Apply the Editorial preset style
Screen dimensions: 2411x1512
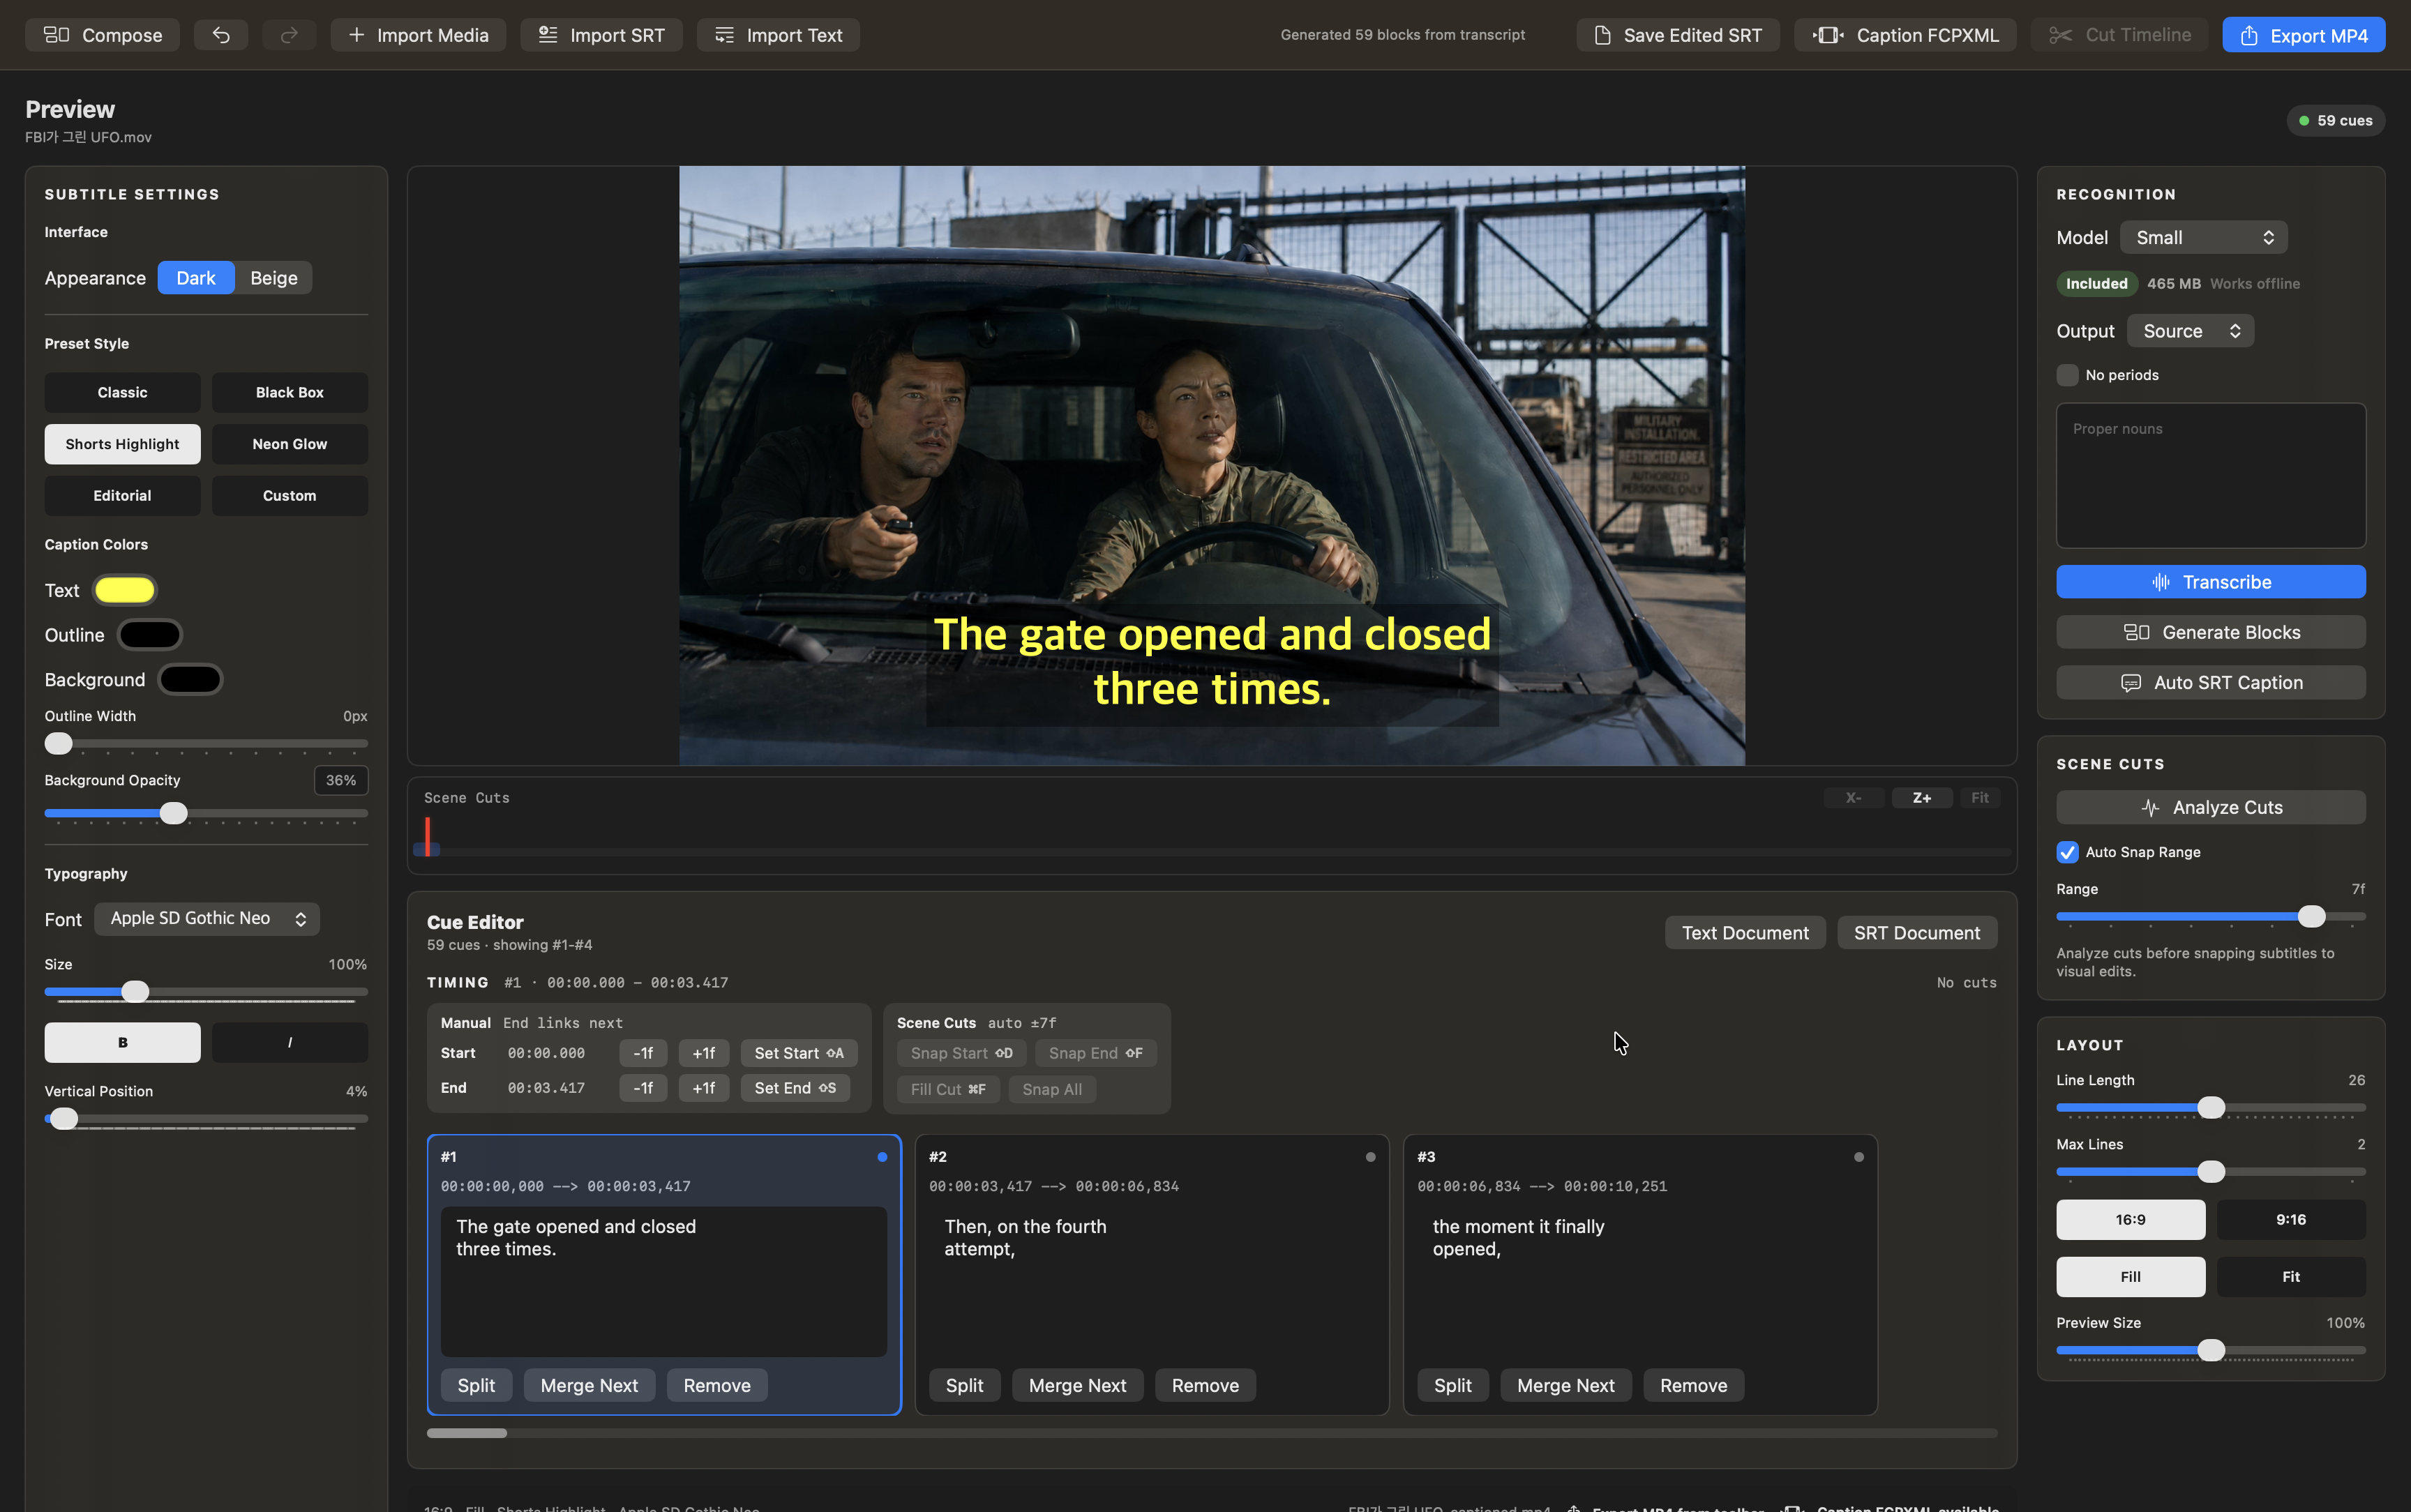click(122, 496)
